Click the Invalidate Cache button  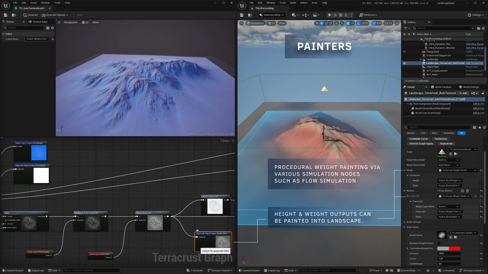[419, 139]
